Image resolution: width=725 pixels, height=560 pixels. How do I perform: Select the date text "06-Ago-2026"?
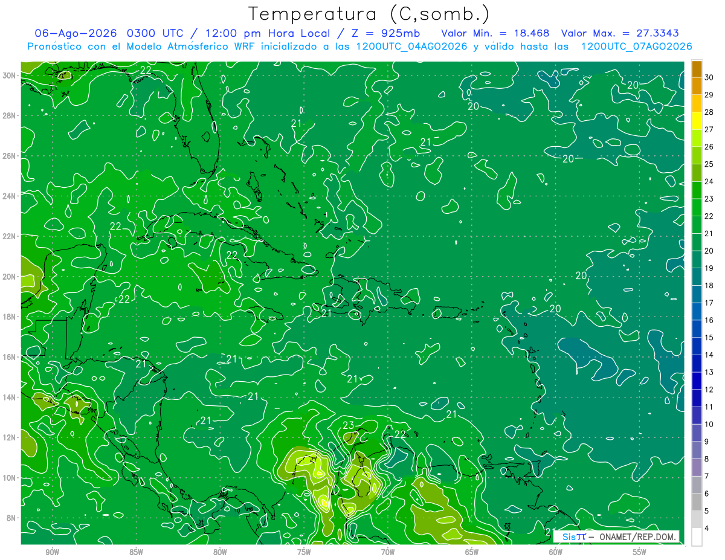(x=76, y=33)
